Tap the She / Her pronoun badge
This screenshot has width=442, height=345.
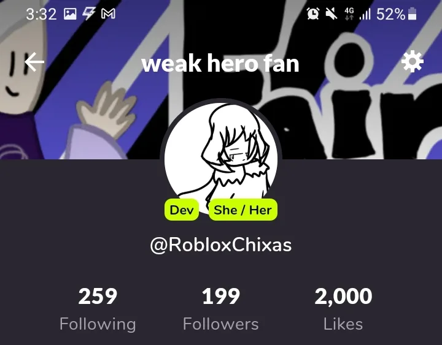click(x=242, y=210)
